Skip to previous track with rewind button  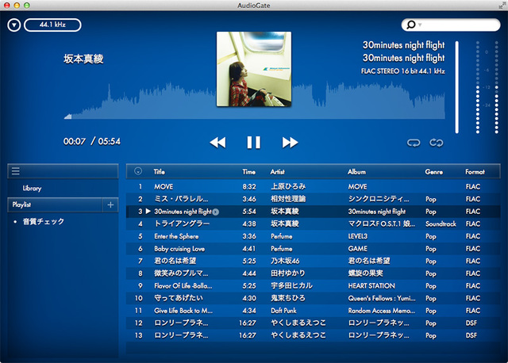(217, 143)
